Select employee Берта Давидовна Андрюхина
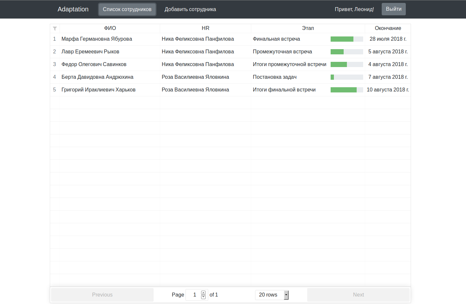 (98, 77)
